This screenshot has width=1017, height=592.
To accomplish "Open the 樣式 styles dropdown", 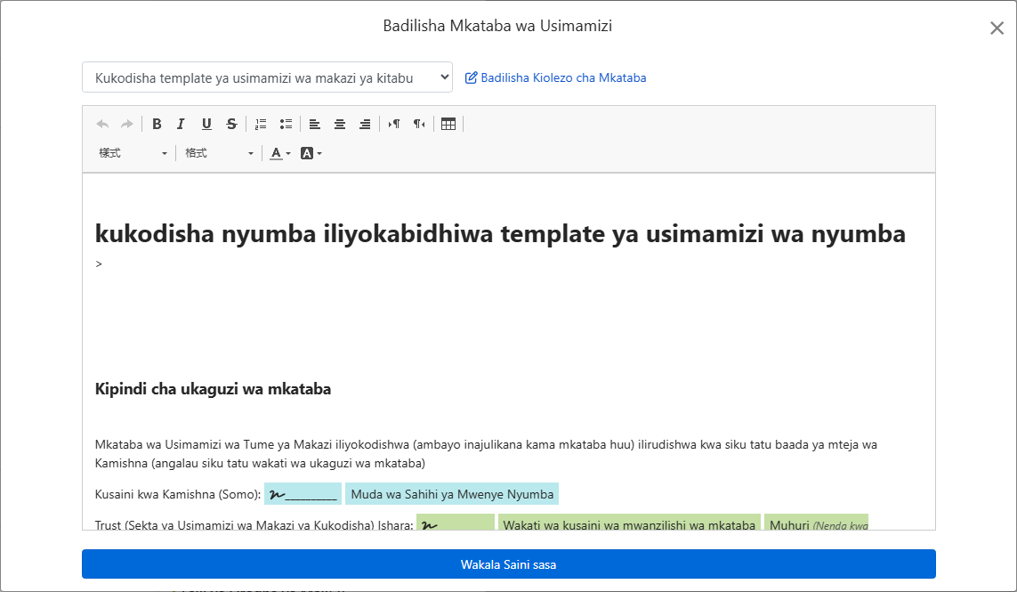I will [133, 153].
